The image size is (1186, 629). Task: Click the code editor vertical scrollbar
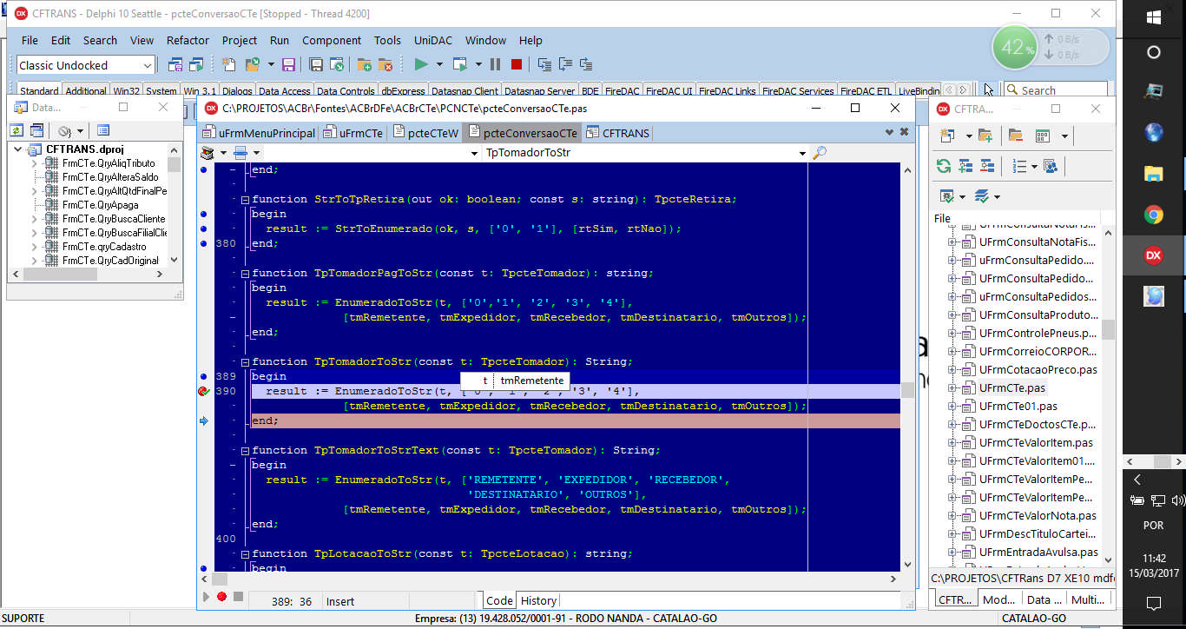tap(907, 367)
